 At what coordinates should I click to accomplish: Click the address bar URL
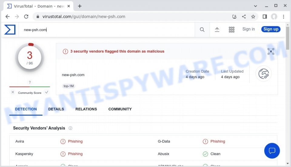[x=84, y=17]
